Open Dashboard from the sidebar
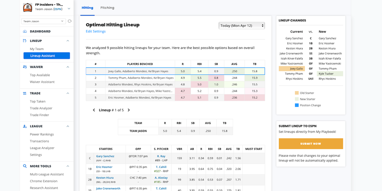 click(40, 31)
